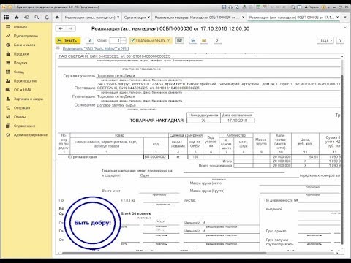Open the Зарплата и кадры section
Screen dimensions: 351x263
29,99
